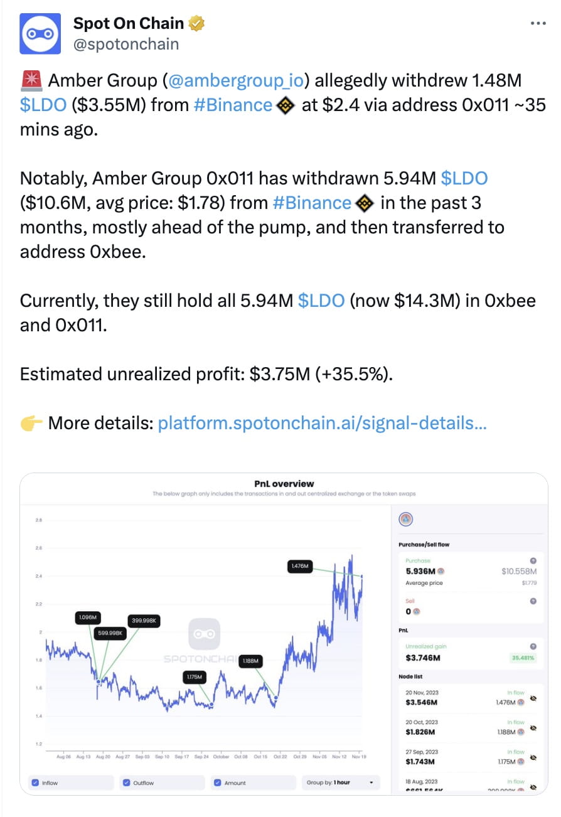Screen dimensions: 561x817
Task: Click the Purchase help info icon
Action: point(533,560)
